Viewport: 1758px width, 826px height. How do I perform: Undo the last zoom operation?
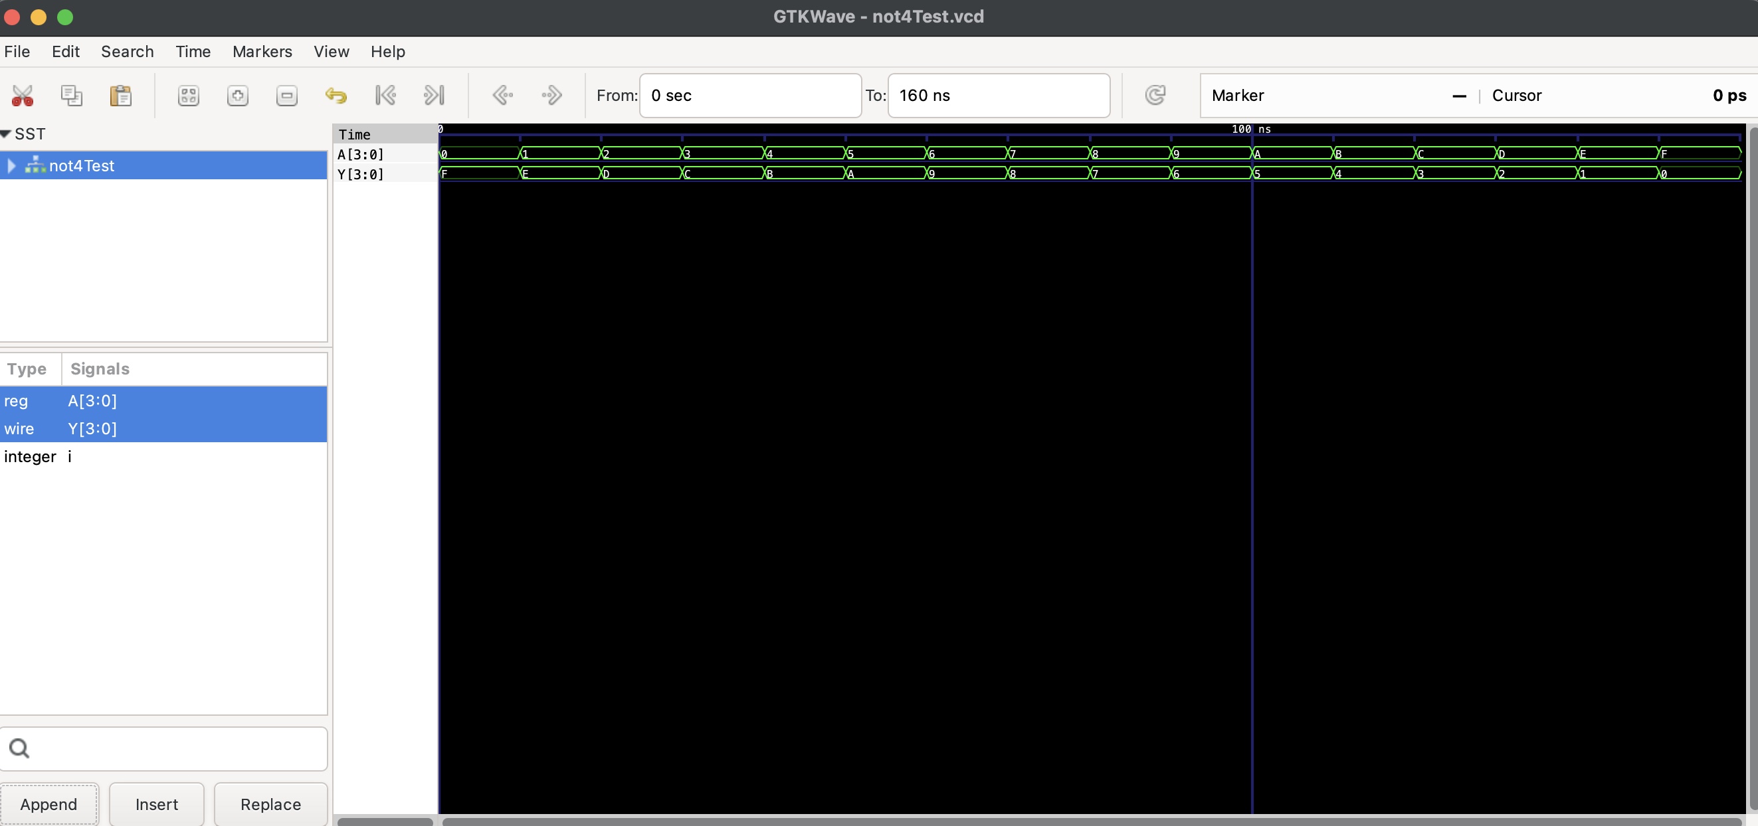click(x=336, y=96)
